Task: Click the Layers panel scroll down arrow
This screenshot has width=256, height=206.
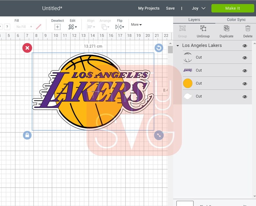Action: coord(254,196)
